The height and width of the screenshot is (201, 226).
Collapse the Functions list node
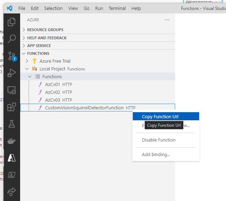(30, 77)
